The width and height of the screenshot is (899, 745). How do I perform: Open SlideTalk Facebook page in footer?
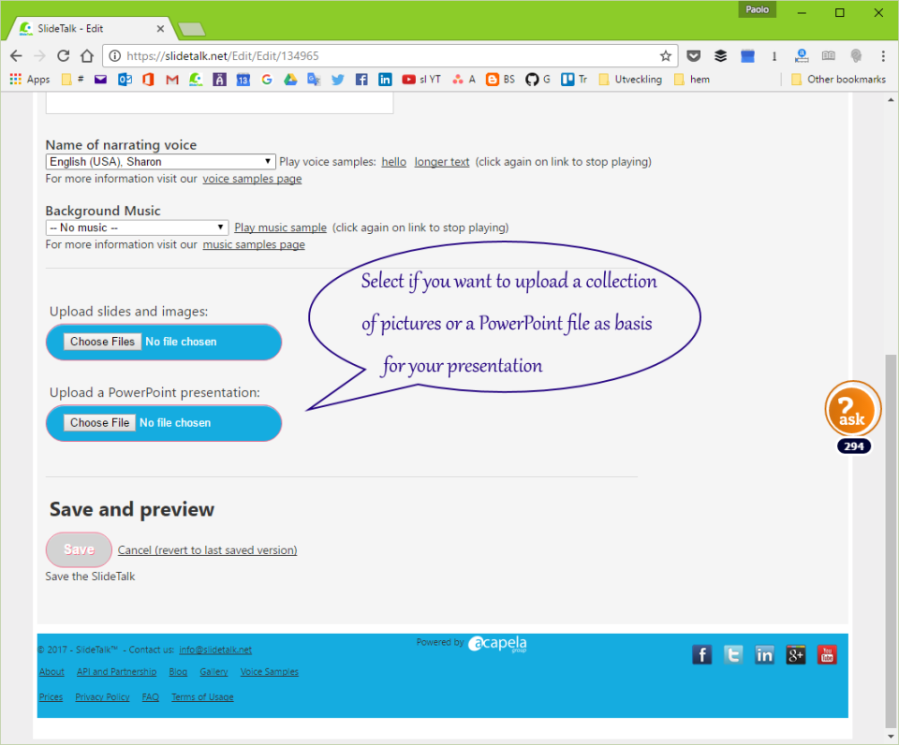(701, 654)
